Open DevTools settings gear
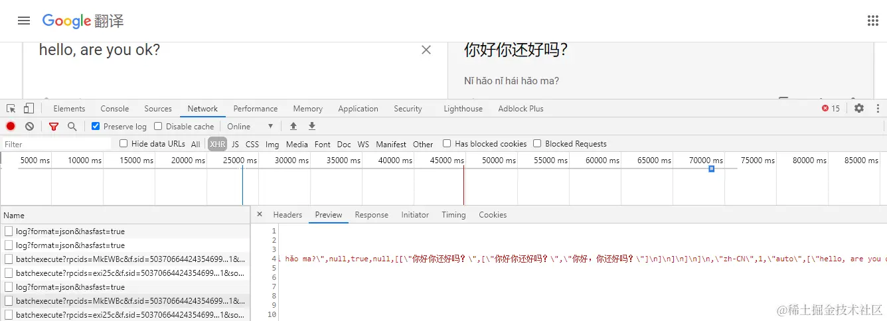The image size is (887, 321). [859, 108]
